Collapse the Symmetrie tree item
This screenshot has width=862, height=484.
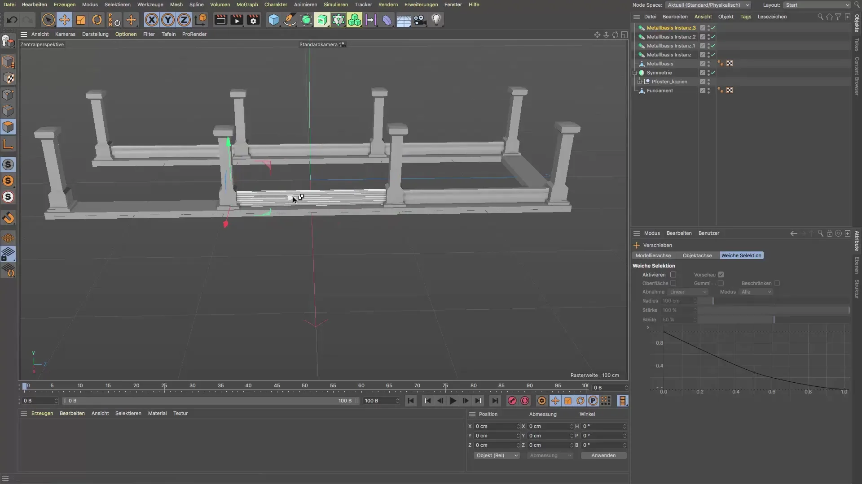point(635,73)
